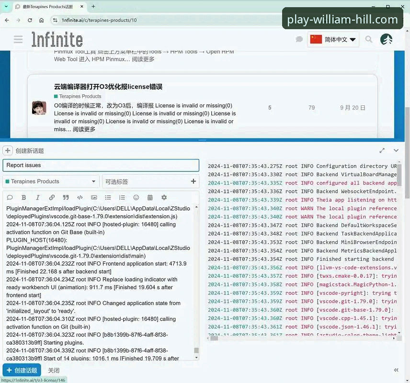Image resolution: width=410 pixels, height=383 pixels.
Task: View site information icon in address bar
Action: pos(55,20)
